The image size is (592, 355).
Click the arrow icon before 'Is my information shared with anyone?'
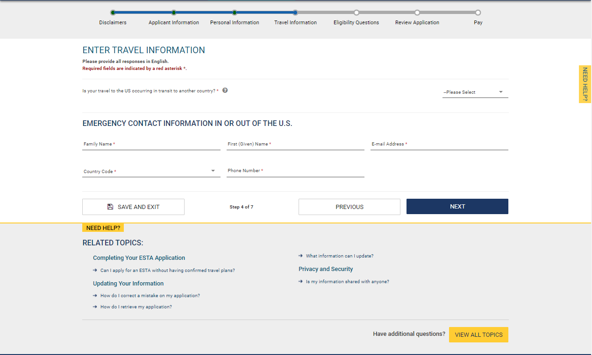(x=300, y=281)
